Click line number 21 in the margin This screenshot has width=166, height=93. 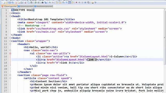5,72
